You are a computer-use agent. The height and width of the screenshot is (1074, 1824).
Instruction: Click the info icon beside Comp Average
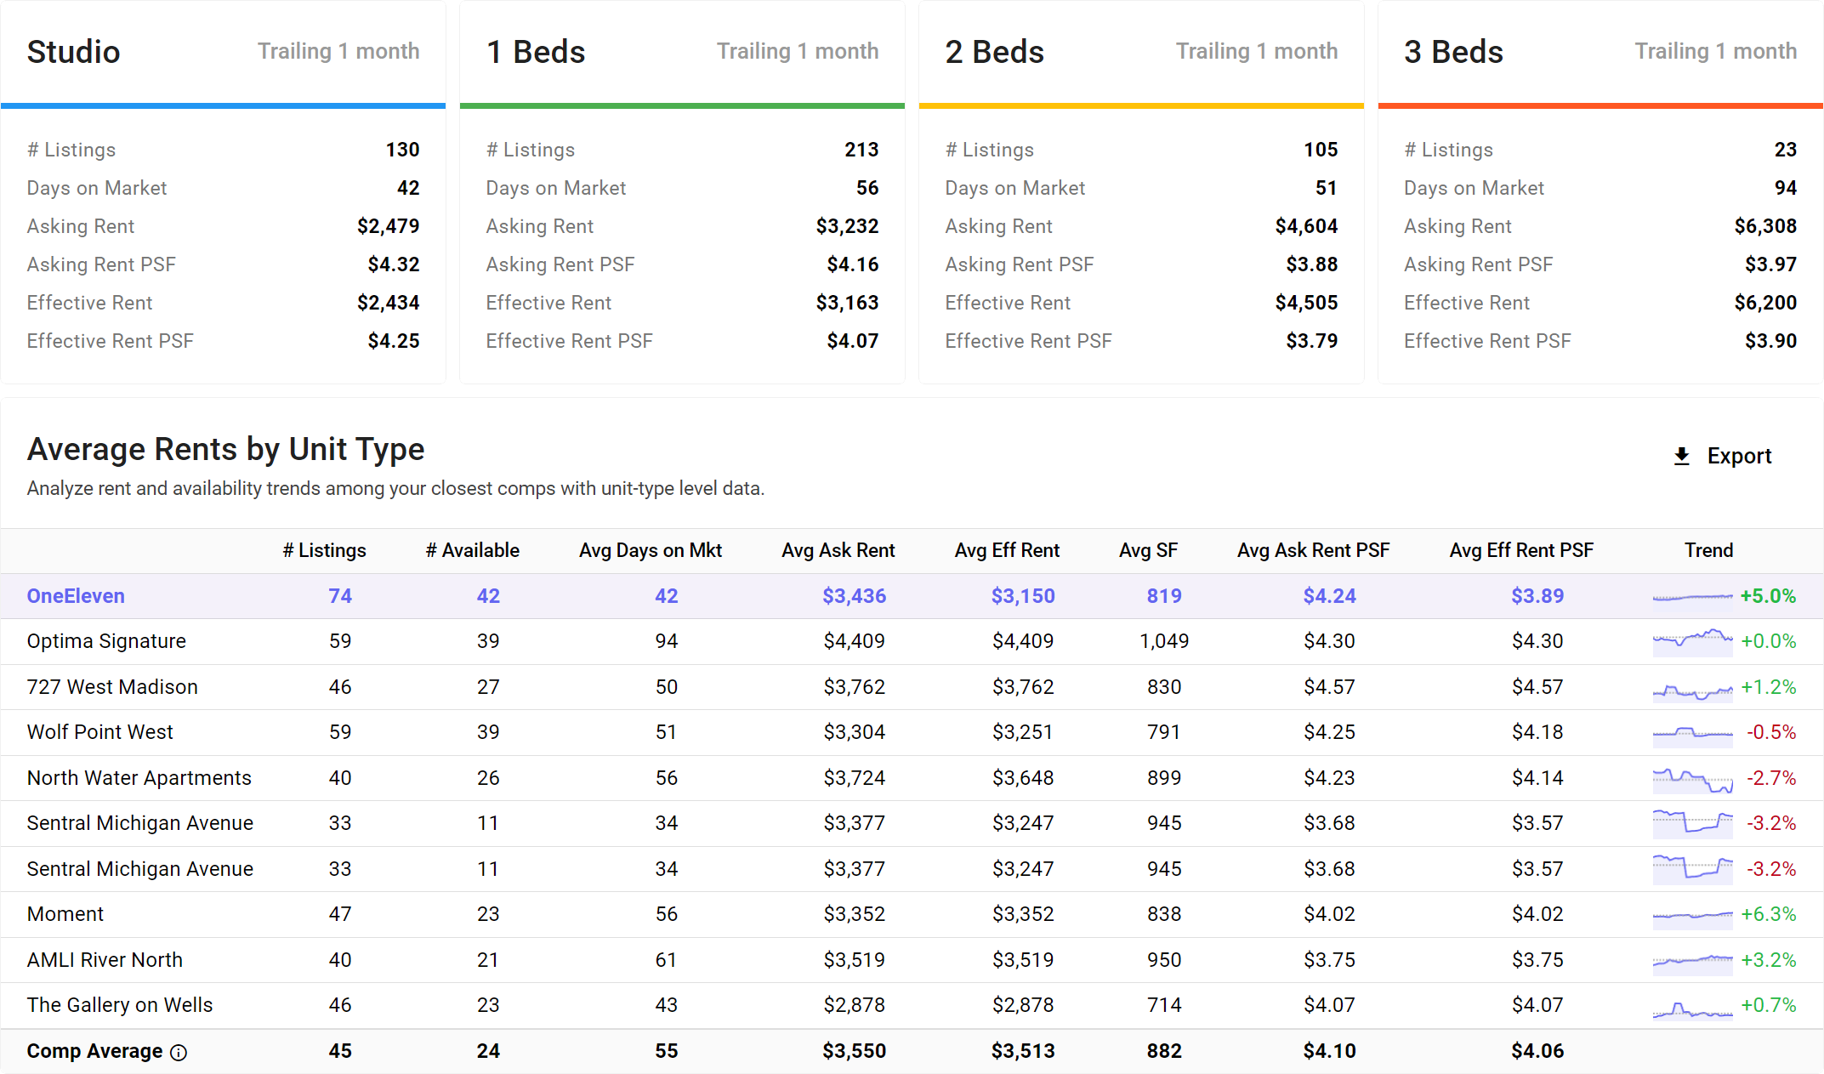(x=178, y=1052)
